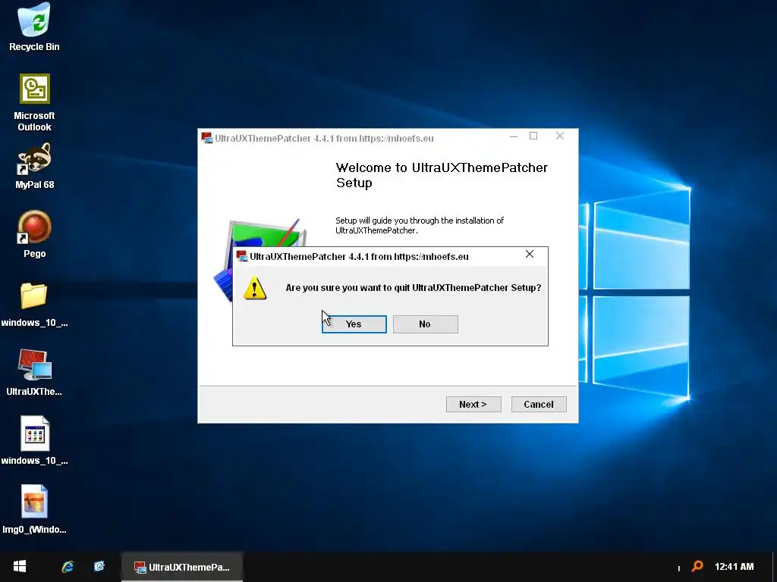This screenshot has height=582, width=777.
Task: Confirm quitting setup with Yes button
Action: (x=354, y=324)
